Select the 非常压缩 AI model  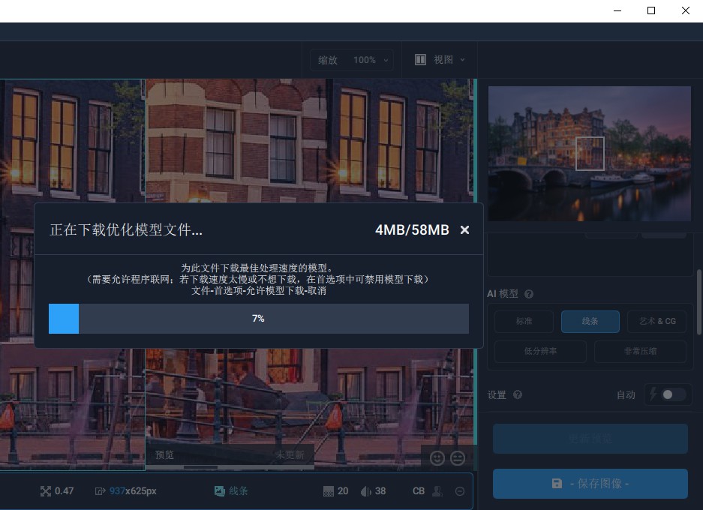pyautogui.click(x=640, y=351)
